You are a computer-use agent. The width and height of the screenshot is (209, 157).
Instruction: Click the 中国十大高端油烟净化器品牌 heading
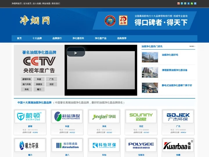pos(34,103)
